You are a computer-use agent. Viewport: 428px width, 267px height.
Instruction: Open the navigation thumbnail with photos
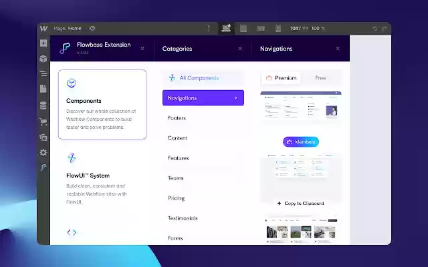(x=301, y=230)
